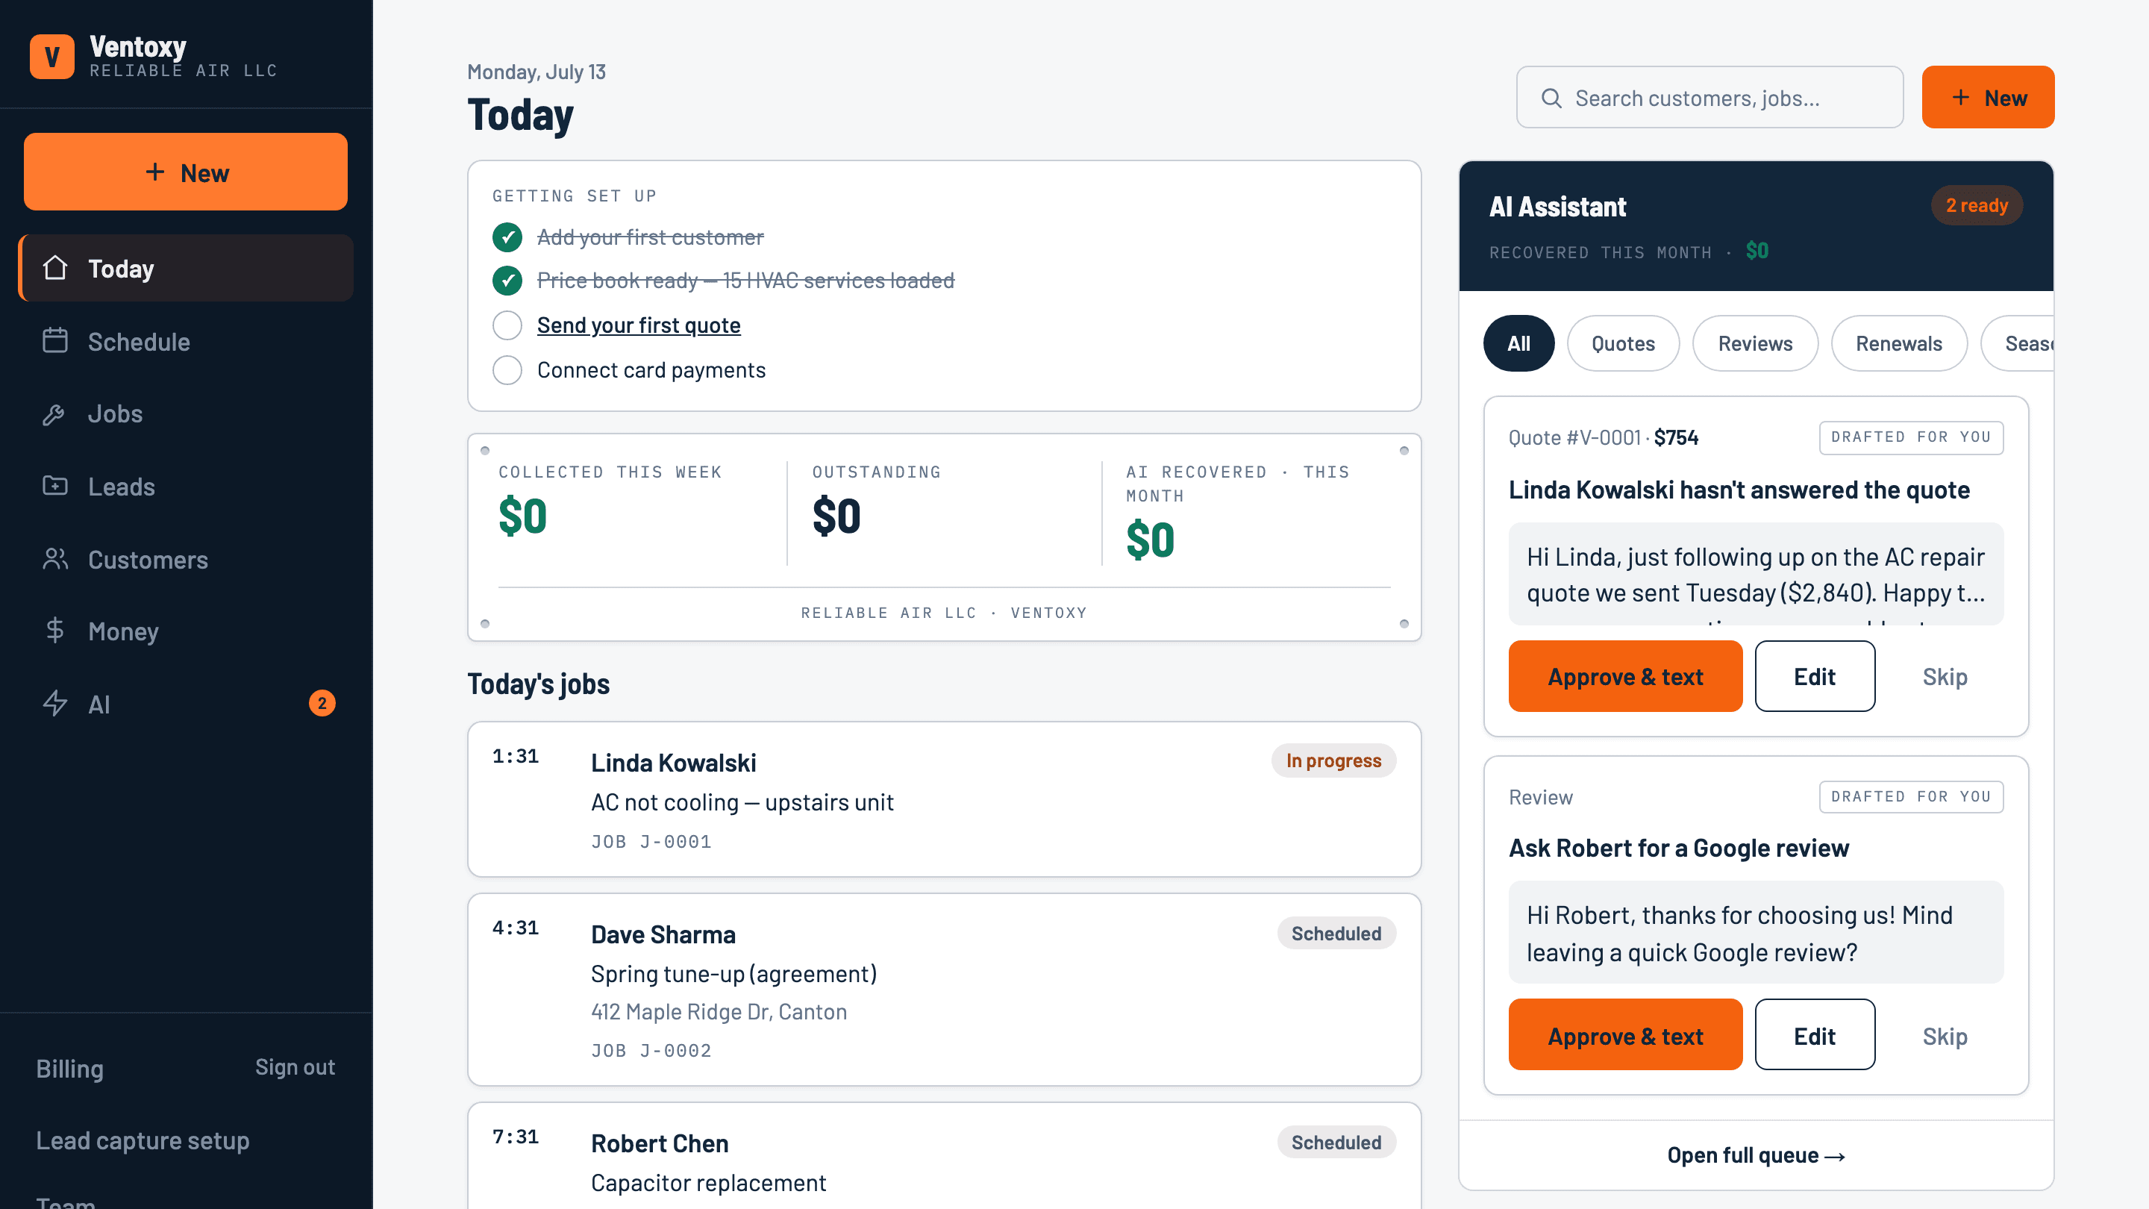Click the Money dollar icon
Screen dimensions: 2149x1209
(x=55, y=631)
